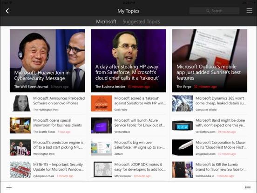This screenshot has height=193, width=257.
Task: Open the hamburger menu icon
Action: 249,11
